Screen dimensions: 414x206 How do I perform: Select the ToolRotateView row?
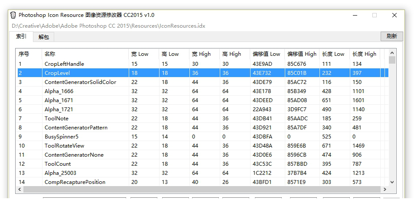point(203,146)
